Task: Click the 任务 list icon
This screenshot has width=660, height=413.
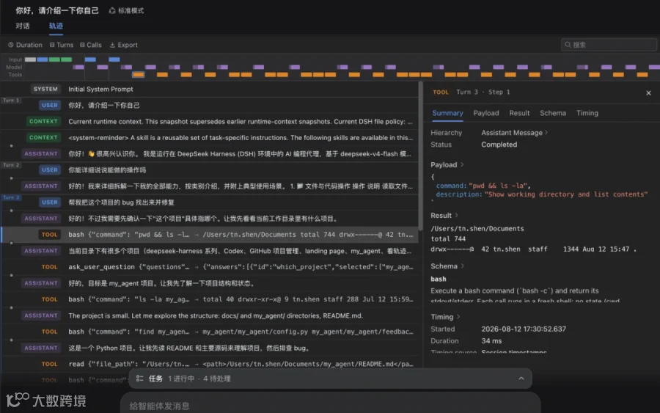Action: [x=140, y=379]
